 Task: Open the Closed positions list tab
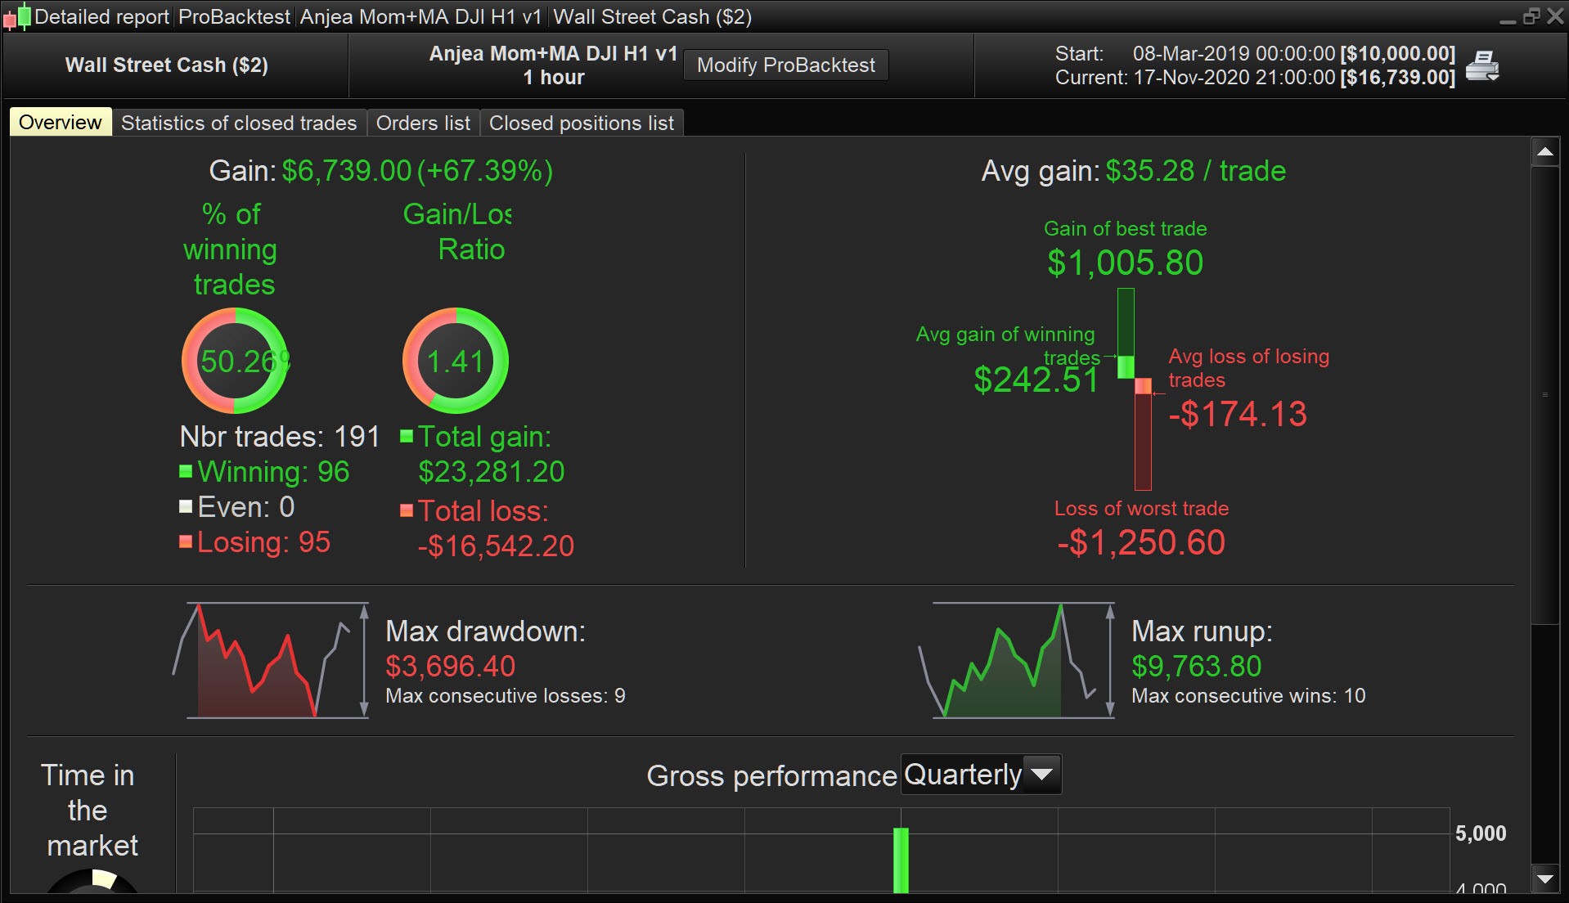pos(581,123)
